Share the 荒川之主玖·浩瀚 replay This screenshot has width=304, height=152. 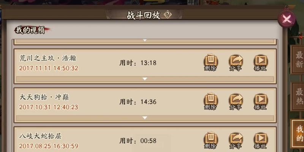click(236, 63)
